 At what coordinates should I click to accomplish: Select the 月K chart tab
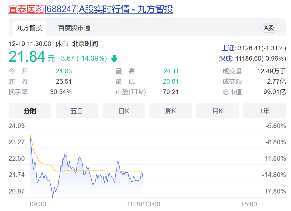(x=218, y=111)
